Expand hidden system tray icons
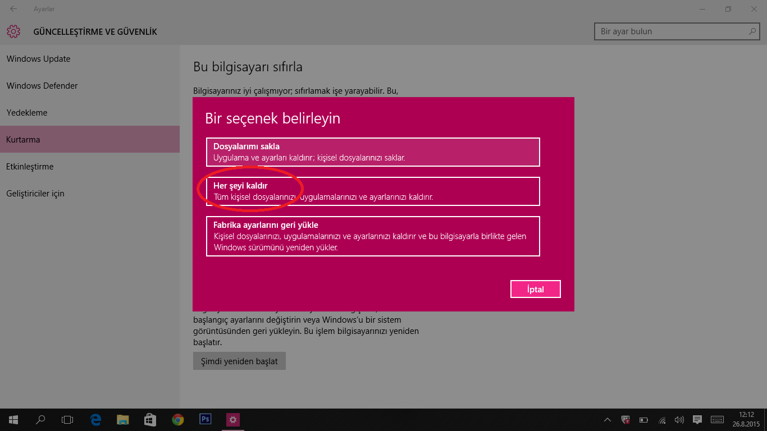This screenshot has width=767, height=431. pos(607,419)
